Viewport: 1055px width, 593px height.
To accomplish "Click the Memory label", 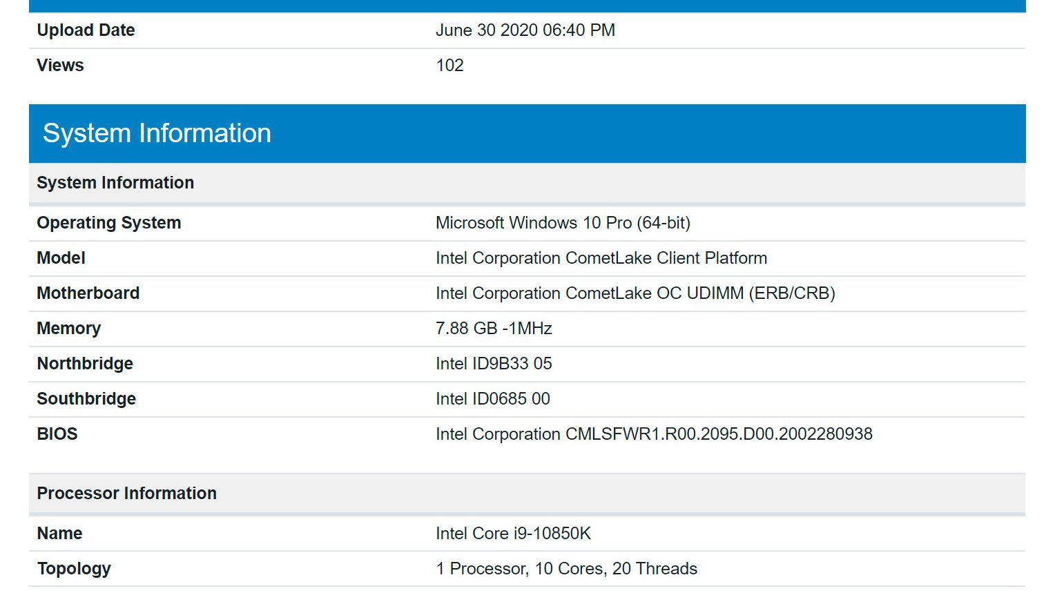I will (x=68, y=329).
